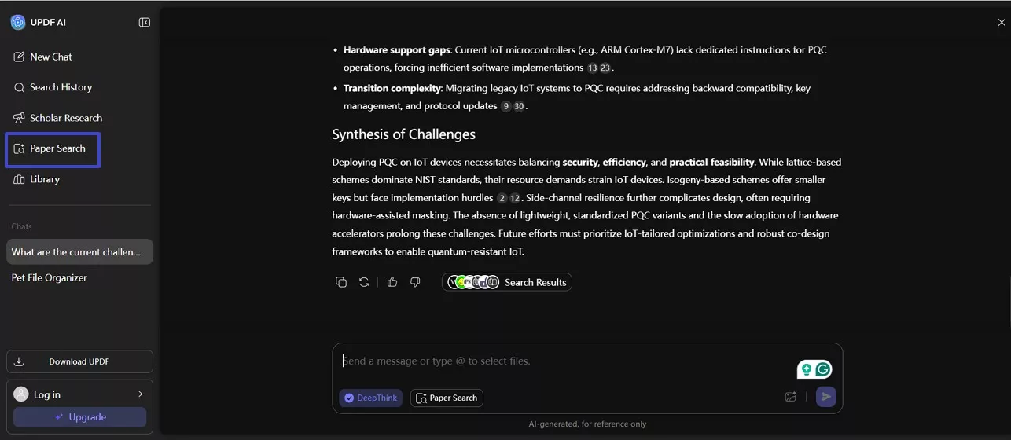Expand the Log in account chevron

(141, 394)
